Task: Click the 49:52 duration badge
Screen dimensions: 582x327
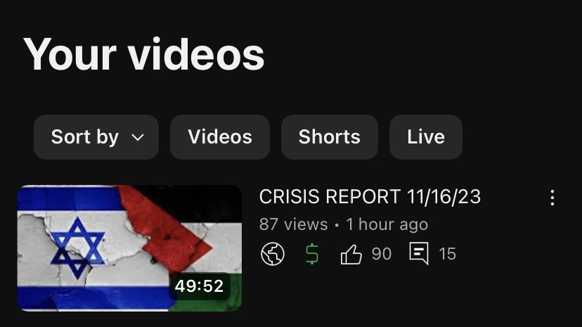Action: 200,286
